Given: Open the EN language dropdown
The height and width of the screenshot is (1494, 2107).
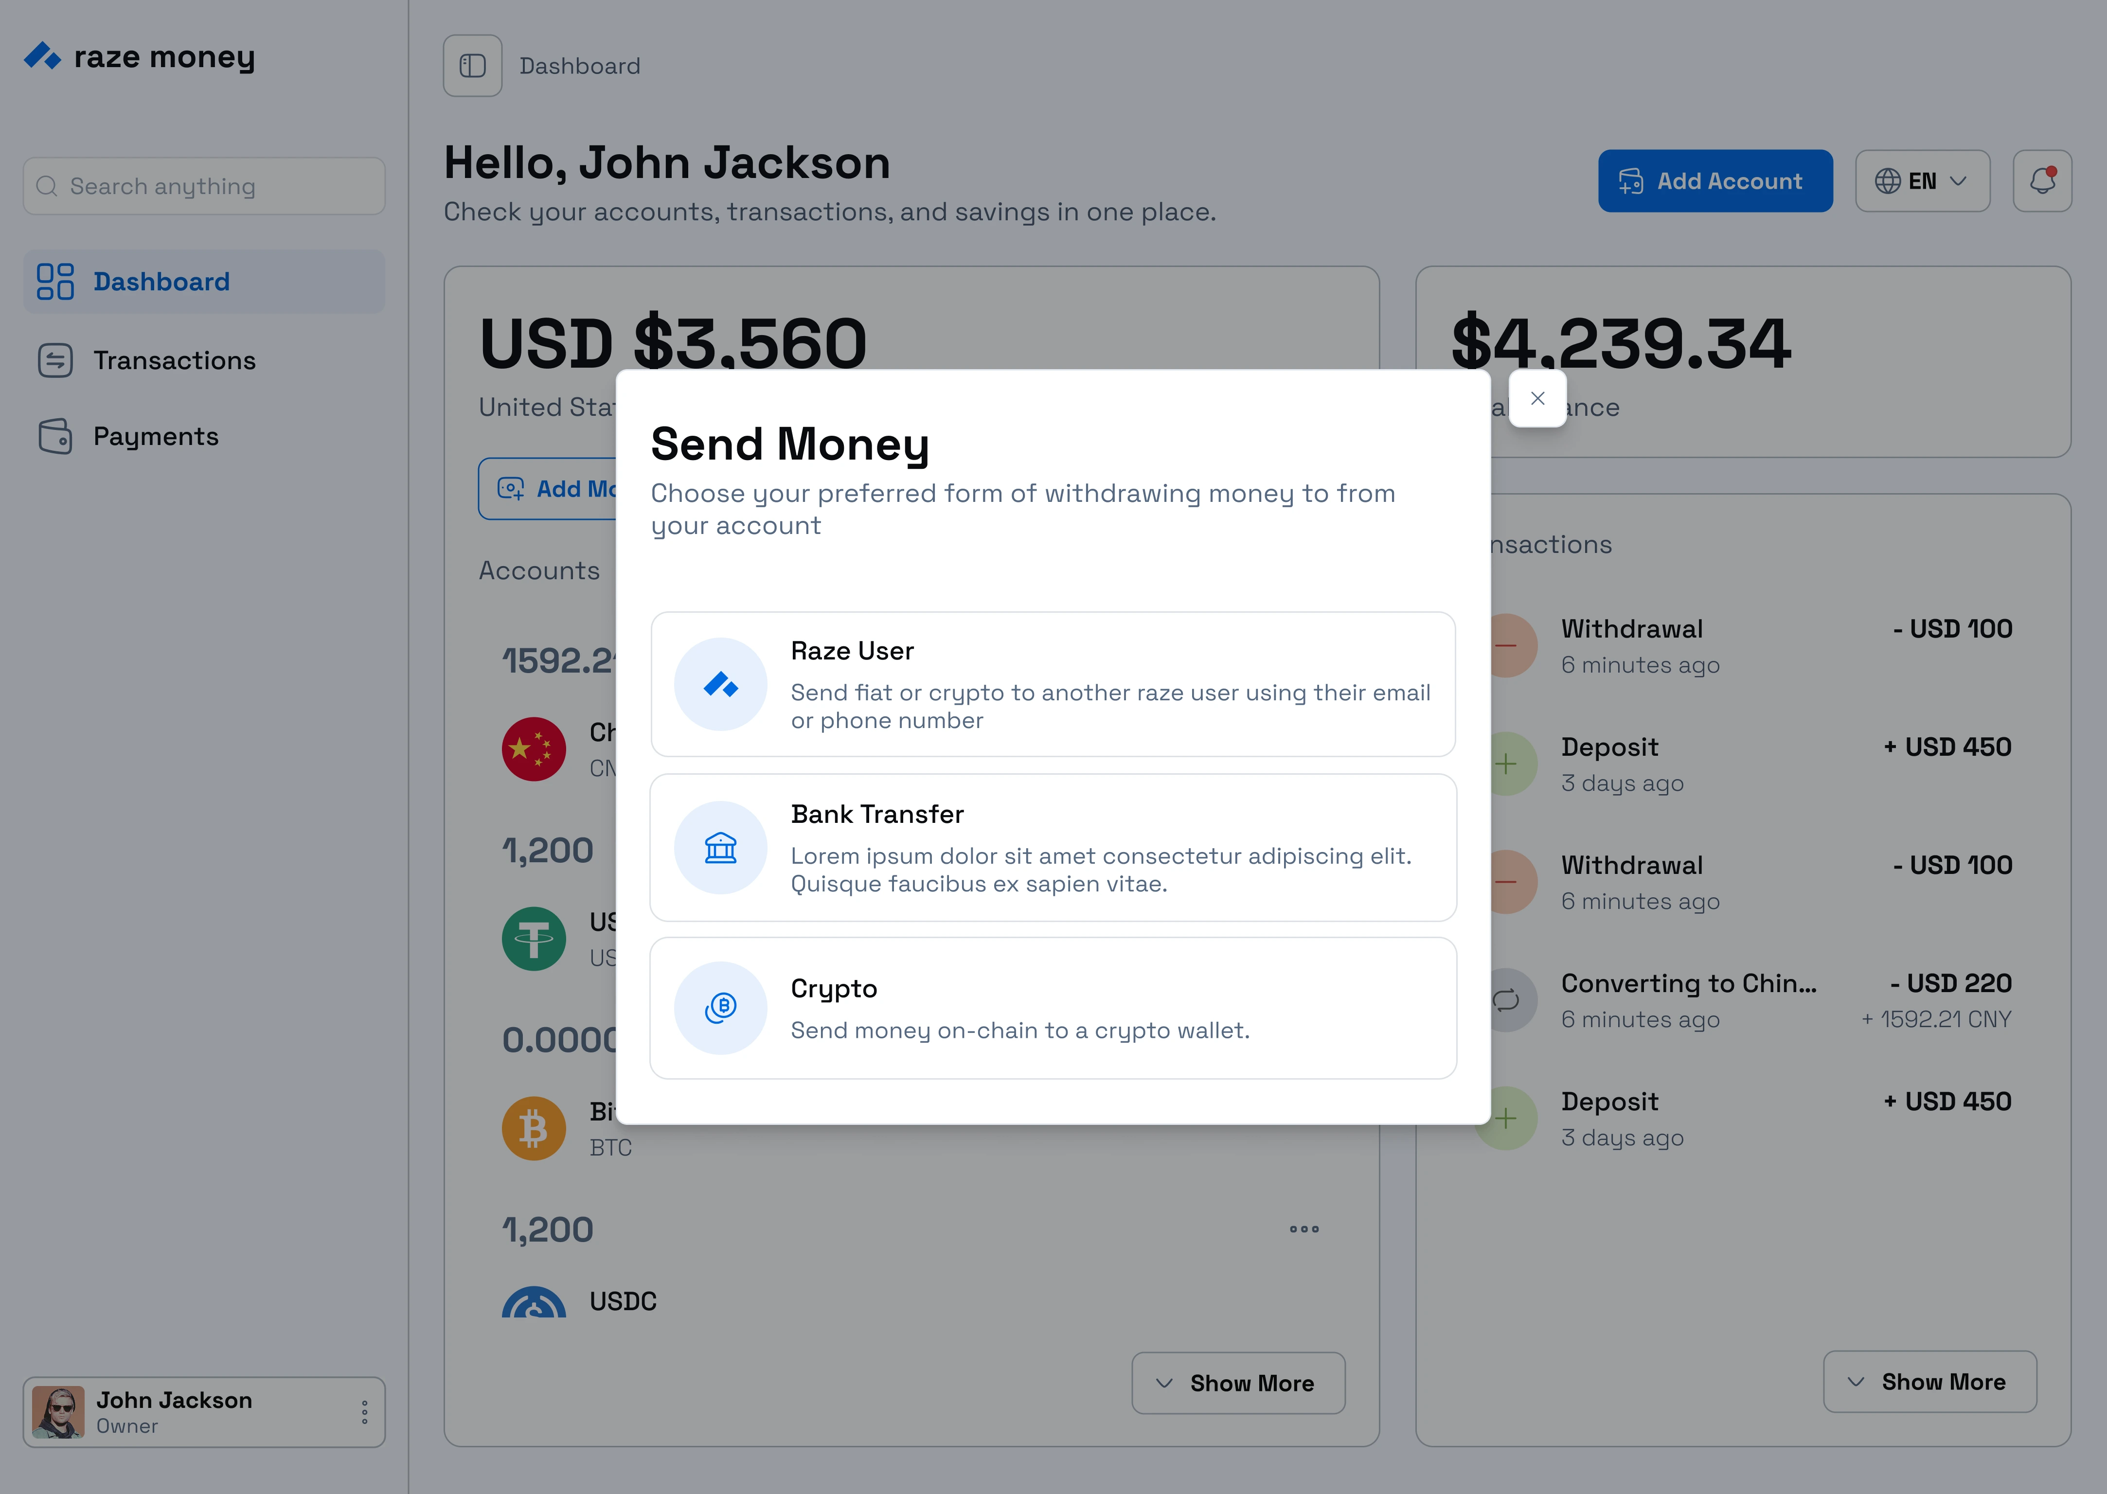Looking at the screenshot, I should coord(1922,181).
